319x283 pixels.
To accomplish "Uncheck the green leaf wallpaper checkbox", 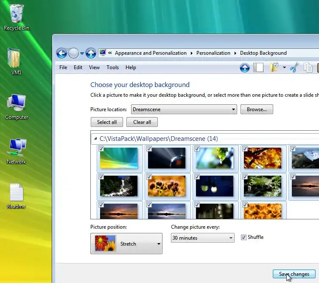I will (x=197, y=149).
